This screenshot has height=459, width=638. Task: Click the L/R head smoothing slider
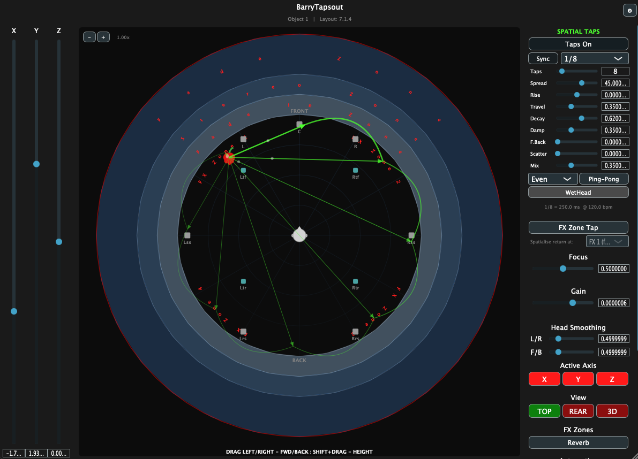pos(572,339)
